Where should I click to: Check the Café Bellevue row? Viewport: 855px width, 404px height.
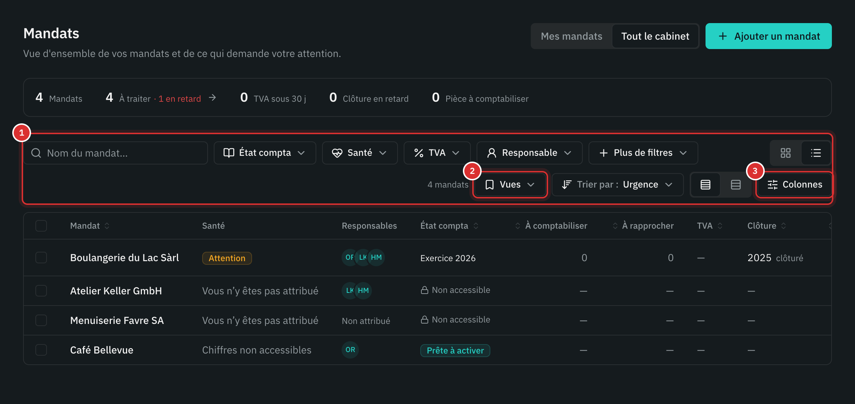coord(41,350)
